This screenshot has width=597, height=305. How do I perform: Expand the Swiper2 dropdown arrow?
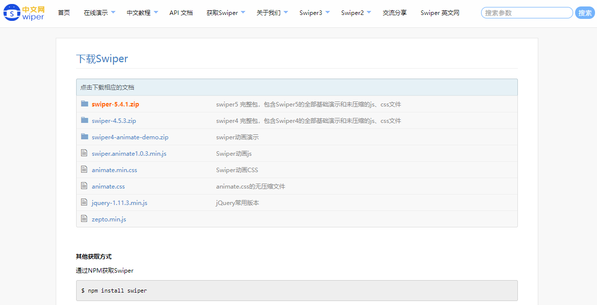coord(369,12)
